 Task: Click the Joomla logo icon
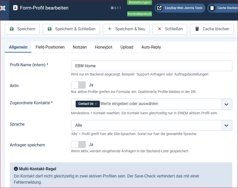(3, 8)
